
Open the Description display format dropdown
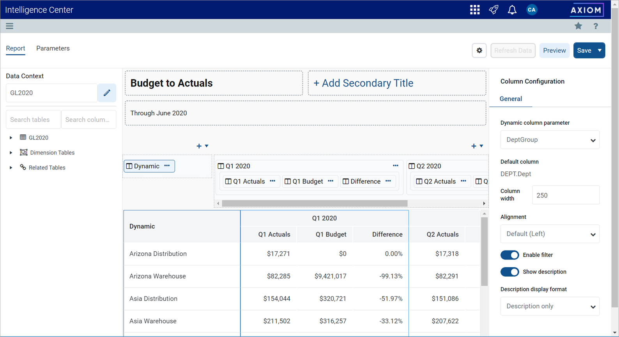coord(550,306)
